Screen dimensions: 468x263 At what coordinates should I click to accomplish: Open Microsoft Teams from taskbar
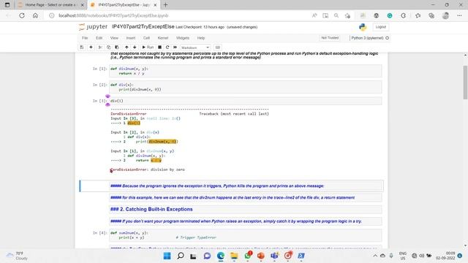pos(274,256)
